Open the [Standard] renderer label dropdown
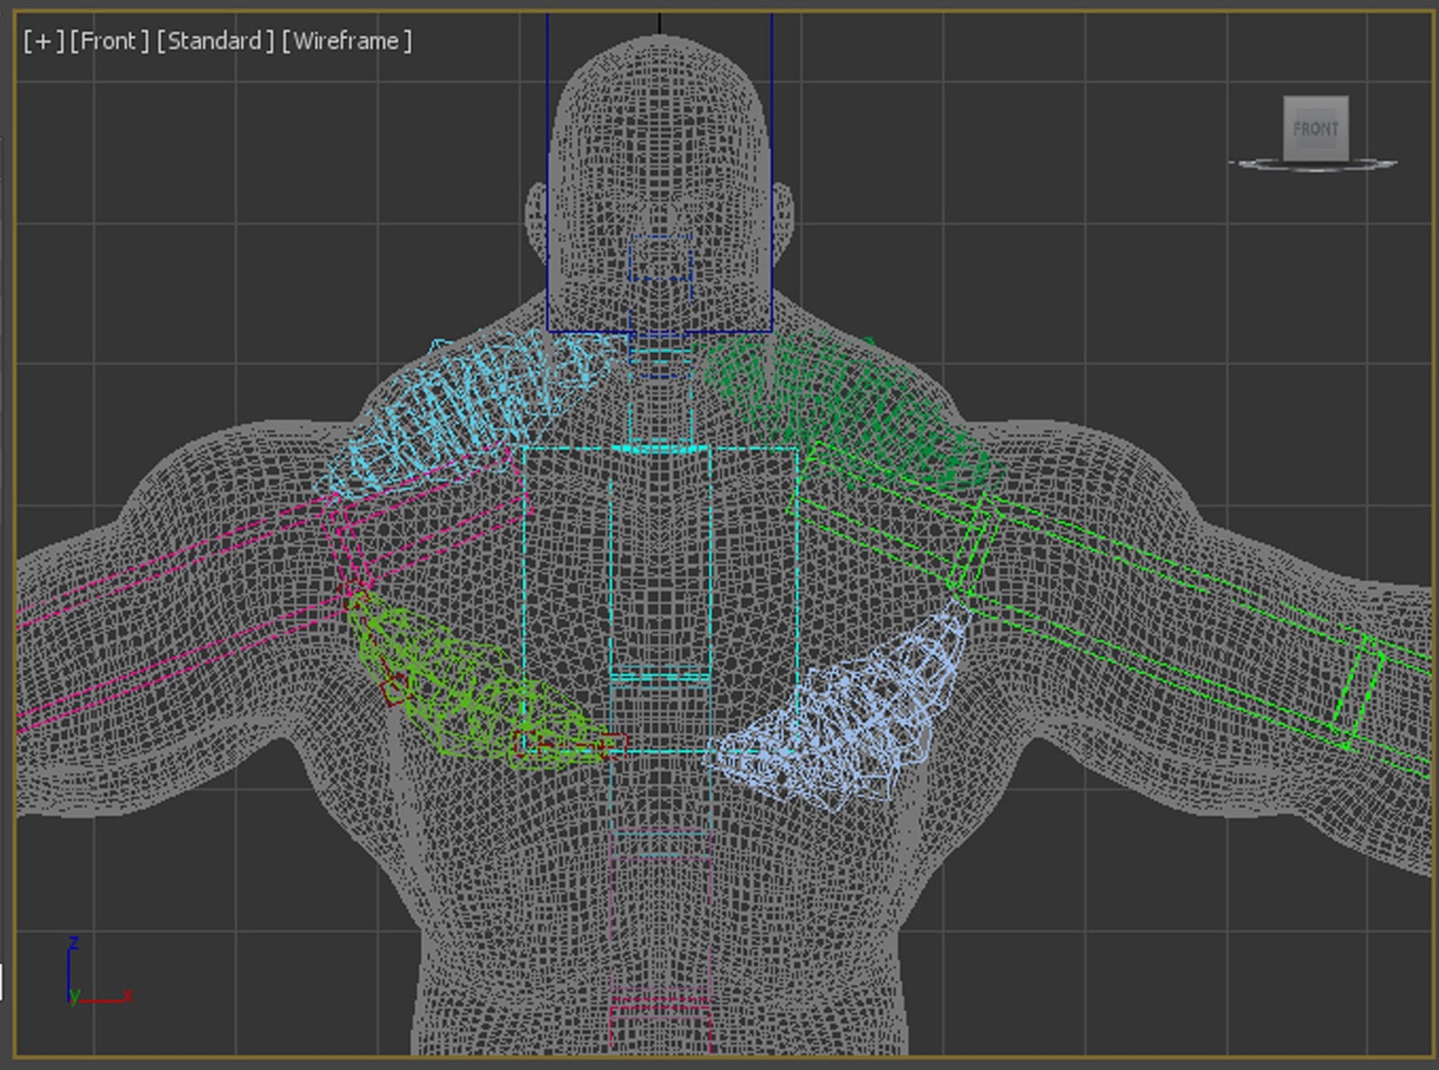Screen dimensions: 1439x1070 tap(214, 40)
